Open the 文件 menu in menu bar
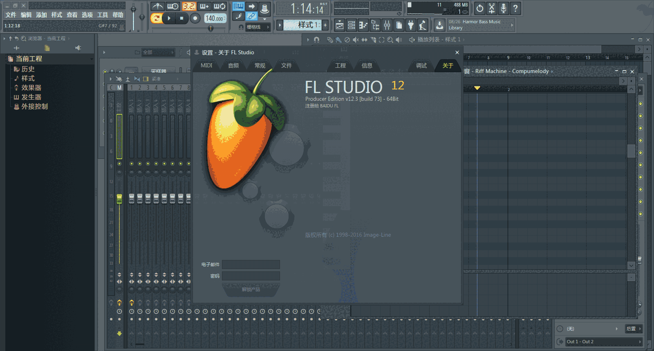Image resolution: width=654 pixels, height=351 pixels. click(11, 15)
